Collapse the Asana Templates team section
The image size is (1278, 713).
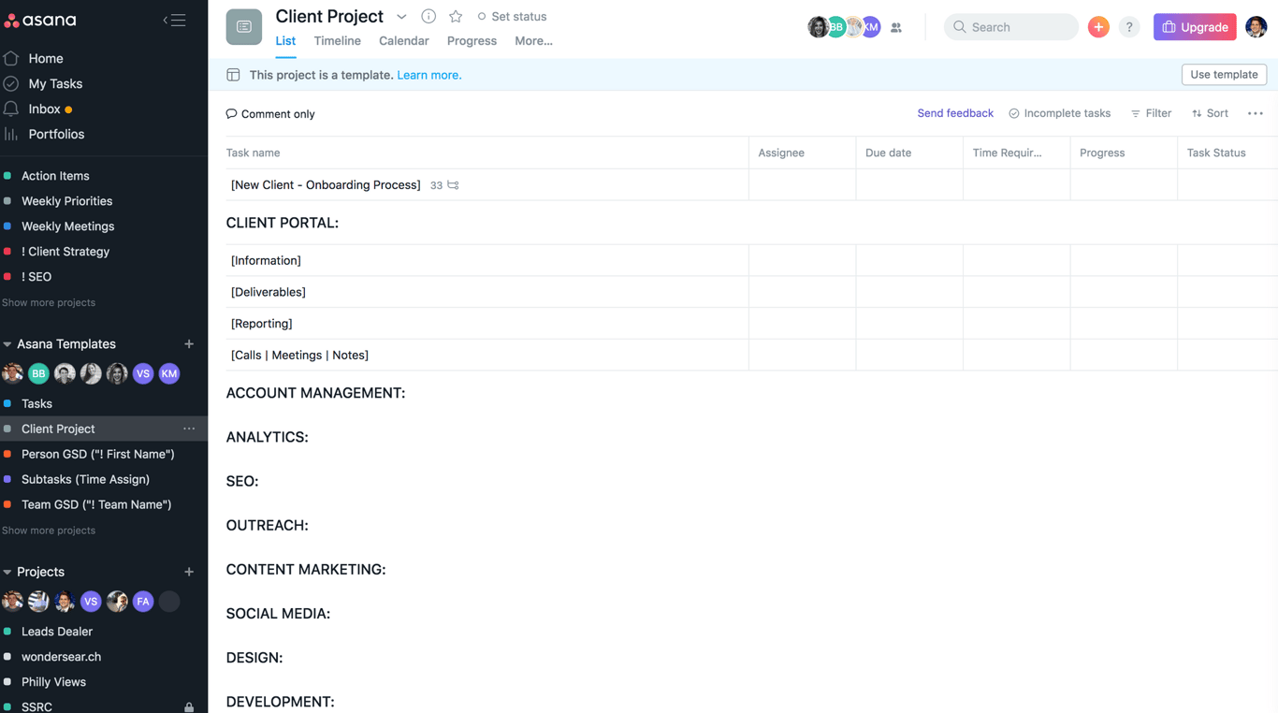point(7,344)
